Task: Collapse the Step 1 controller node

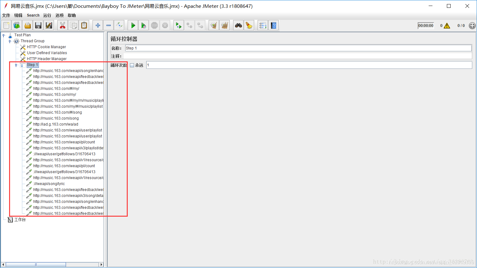Action: (16, 65)
